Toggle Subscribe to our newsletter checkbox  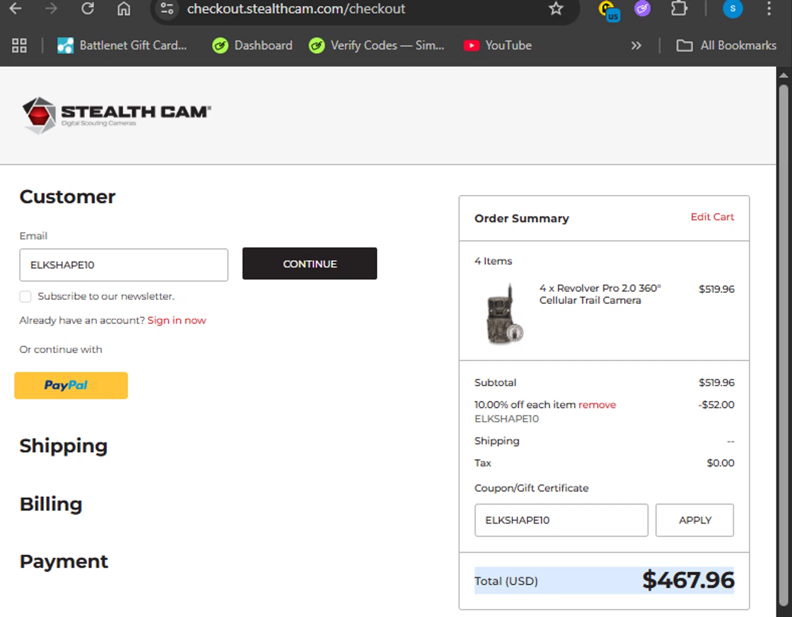[25, 297]
